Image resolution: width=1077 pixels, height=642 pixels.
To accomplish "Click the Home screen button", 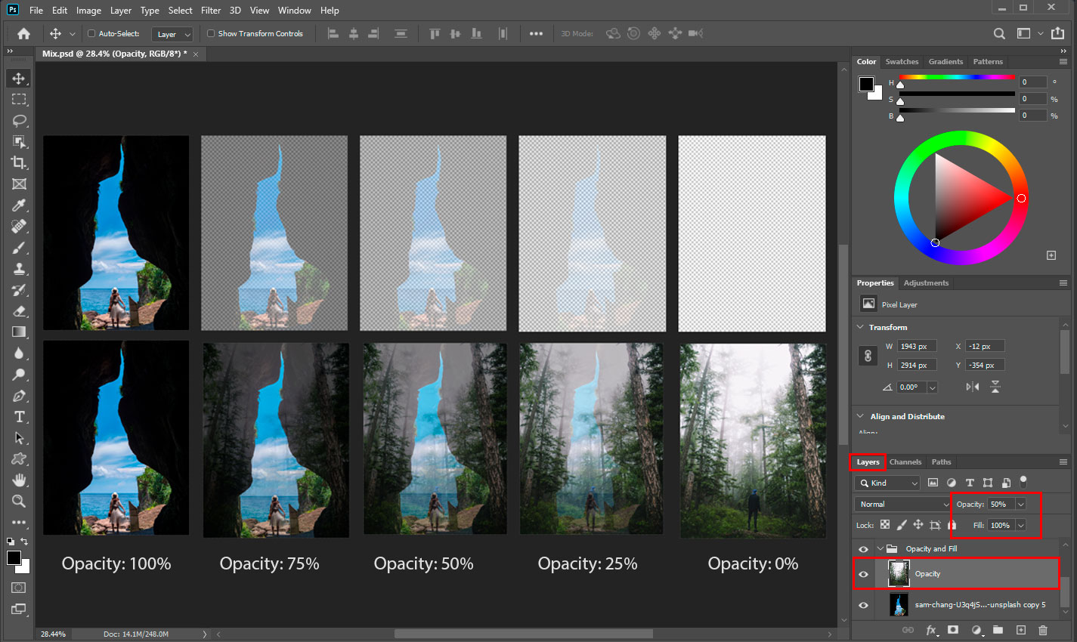I will click(23, 33).
